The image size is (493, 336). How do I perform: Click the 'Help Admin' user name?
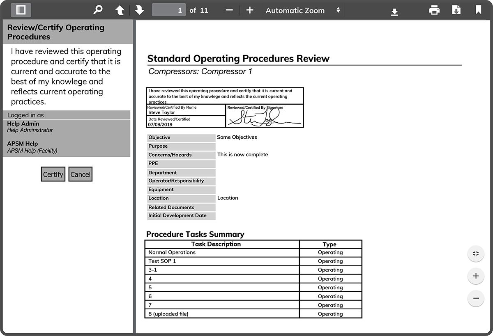pyautogui.click(x=23, y=123)
